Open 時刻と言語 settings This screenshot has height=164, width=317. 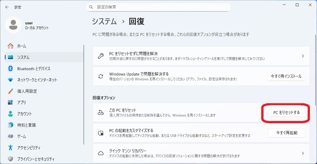(x=44, y=125)
